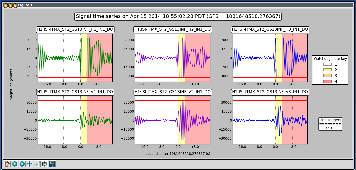
Task: Close the Figure 1 window
Action: (x=6, y=5)
